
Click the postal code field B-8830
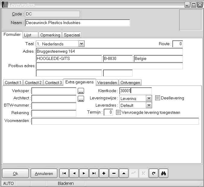[118, 59]
